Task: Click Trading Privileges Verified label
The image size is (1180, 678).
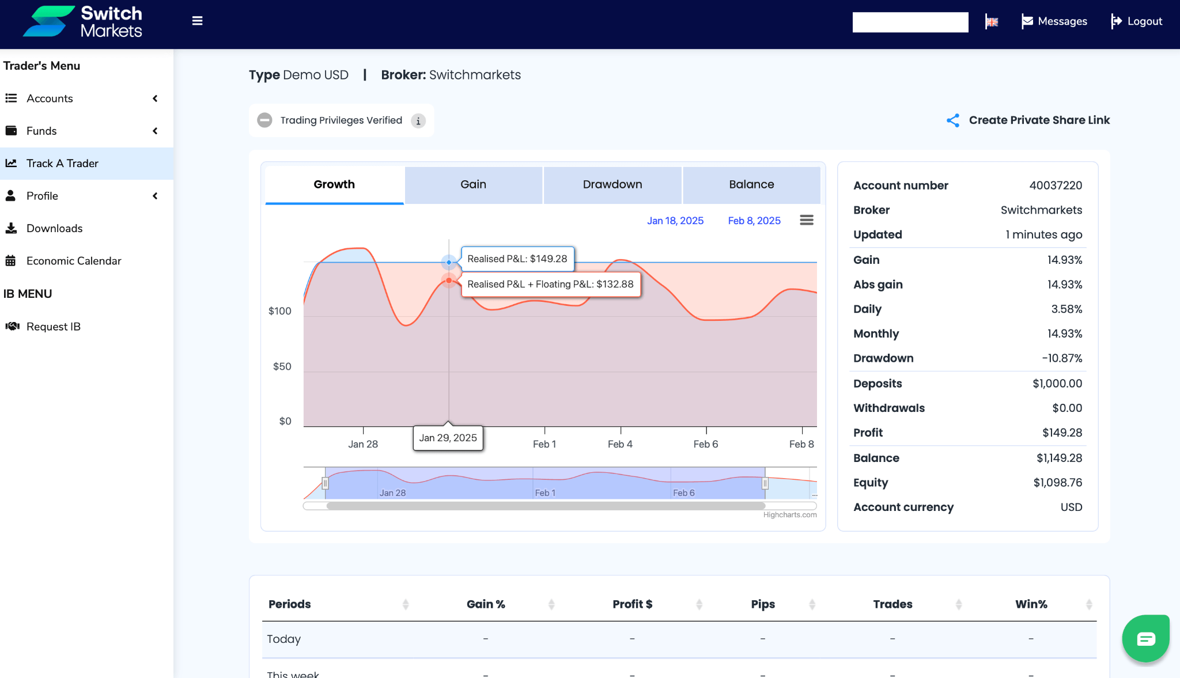Action: point(341,120)
